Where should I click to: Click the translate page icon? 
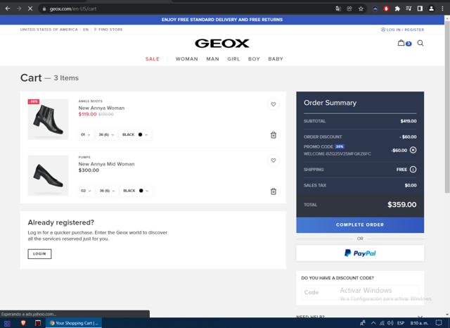(338, 8)
